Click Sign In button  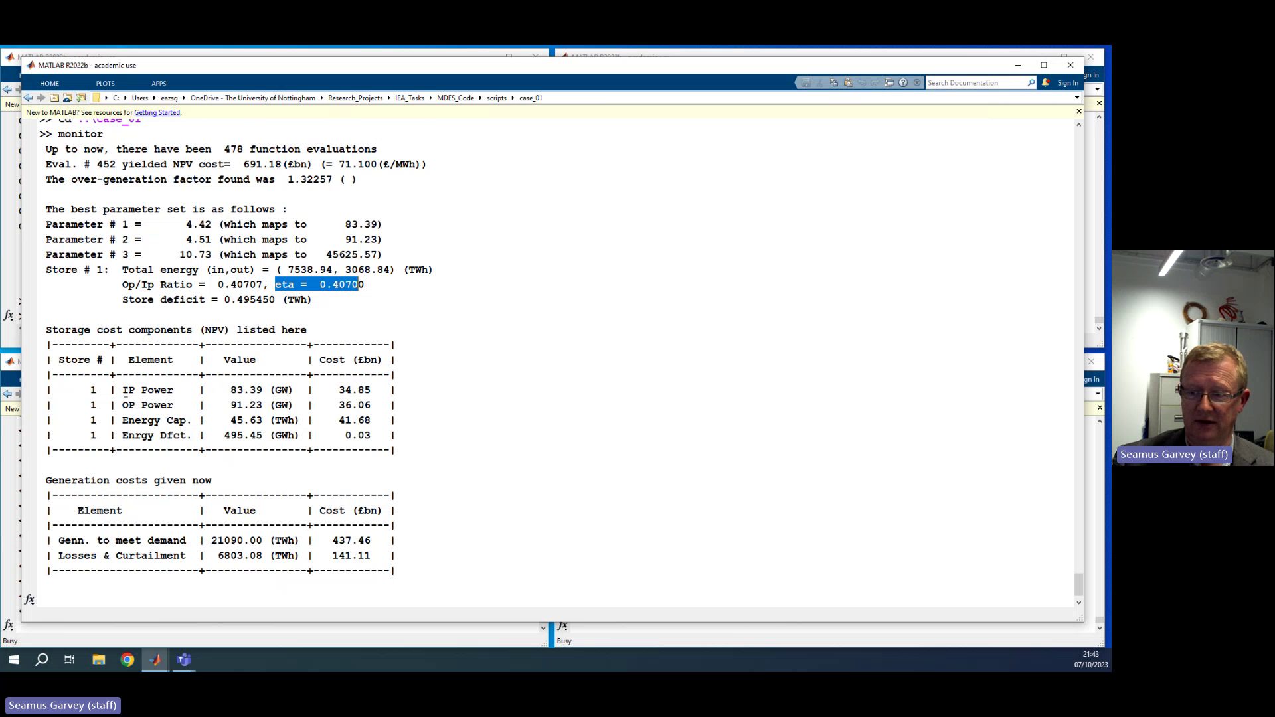(1068, 83)
